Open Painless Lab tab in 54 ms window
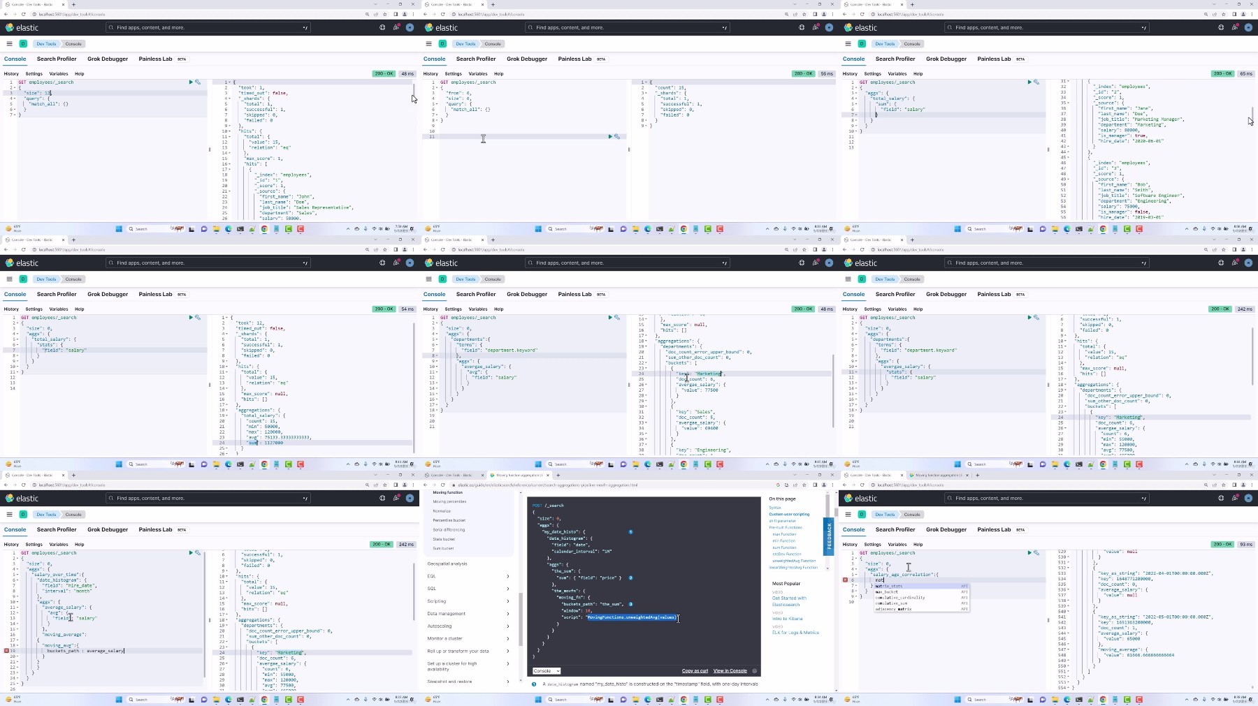Viewport: 1258px width, 706px height. [155, 294]
